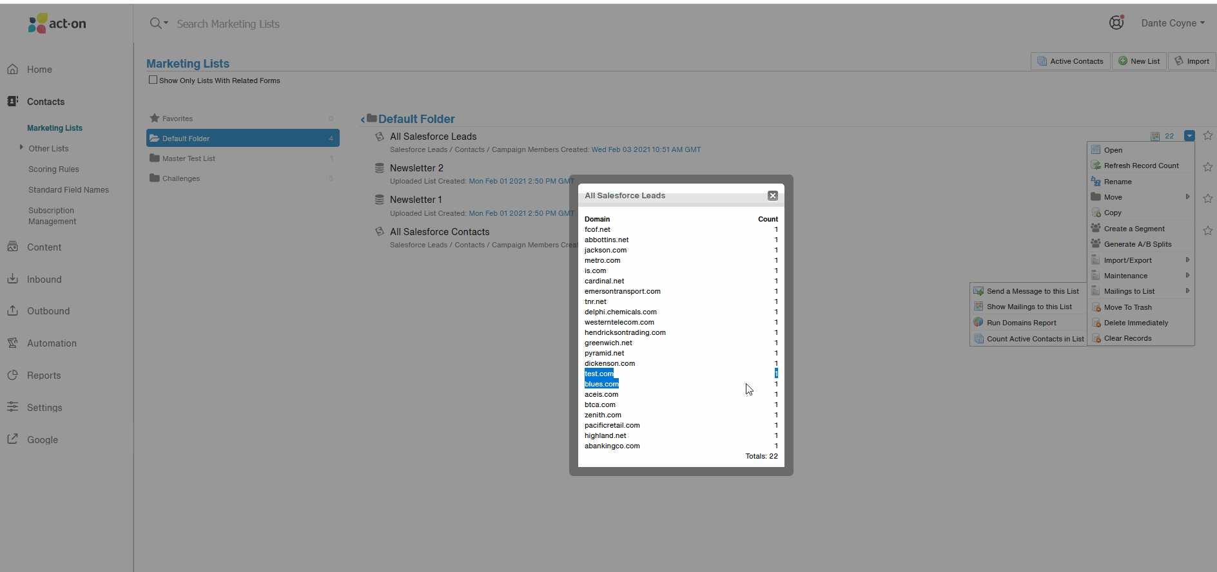Click the emersontransport.com domain row
The image size is (1217, 572).
[681, 291]
